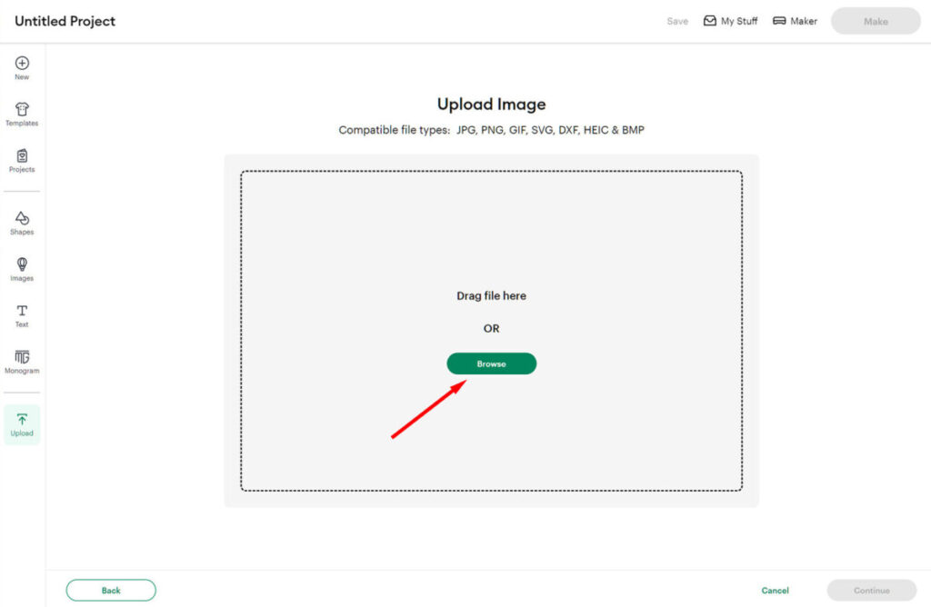This screenshot has height=607, width=931.
Task: Open My Stuff from the header
Action: (x=730, y=21)
